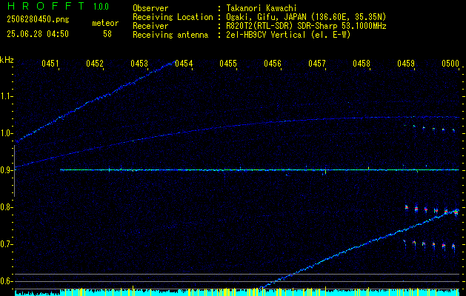This screenshot has width=466, height=296.
Task: Click the Ogaki, Gifu, JAPAN location text
Action: [306, 17]
